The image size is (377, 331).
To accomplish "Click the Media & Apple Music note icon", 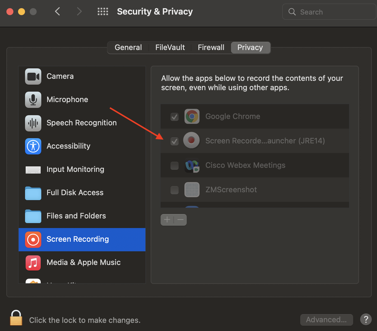I will pyautogui.click(x=33, y=263).
